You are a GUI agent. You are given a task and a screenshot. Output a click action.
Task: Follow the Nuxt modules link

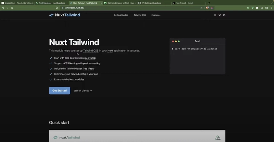tap(77, 80)
